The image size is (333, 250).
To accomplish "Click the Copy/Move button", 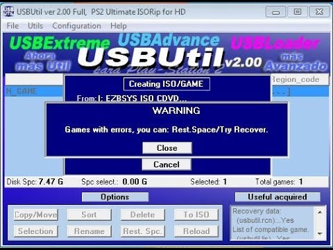I will (36, 215).
